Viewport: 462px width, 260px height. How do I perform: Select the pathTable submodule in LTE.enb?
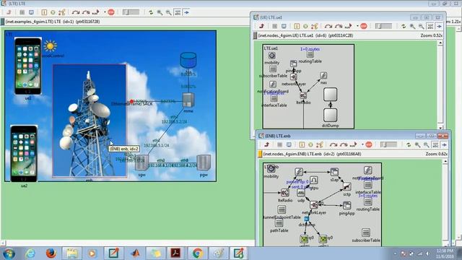pyautogui.click(x=279, y=223)
